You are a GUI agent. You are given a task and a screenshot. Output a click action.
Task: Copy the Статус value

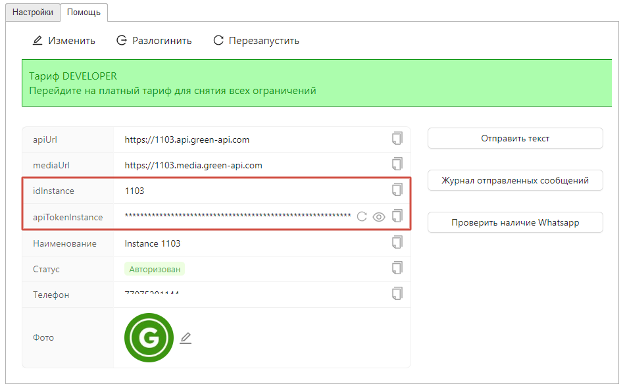[x=397, y=268]
